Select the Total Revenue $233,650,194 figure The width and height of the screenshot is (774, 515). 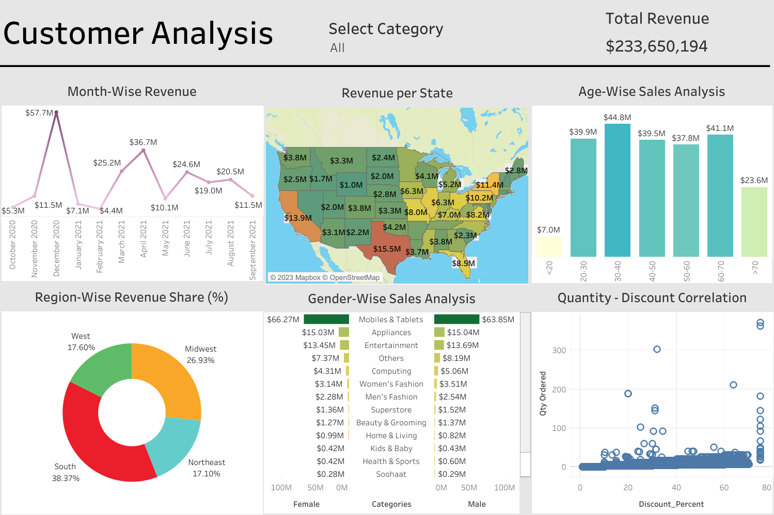click(x=657, y=46)
